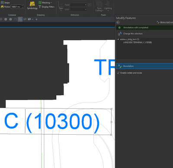Screen dimensions: 173x168
Task: Increase Flicker interval with stepper
Action: coord(22,6)
